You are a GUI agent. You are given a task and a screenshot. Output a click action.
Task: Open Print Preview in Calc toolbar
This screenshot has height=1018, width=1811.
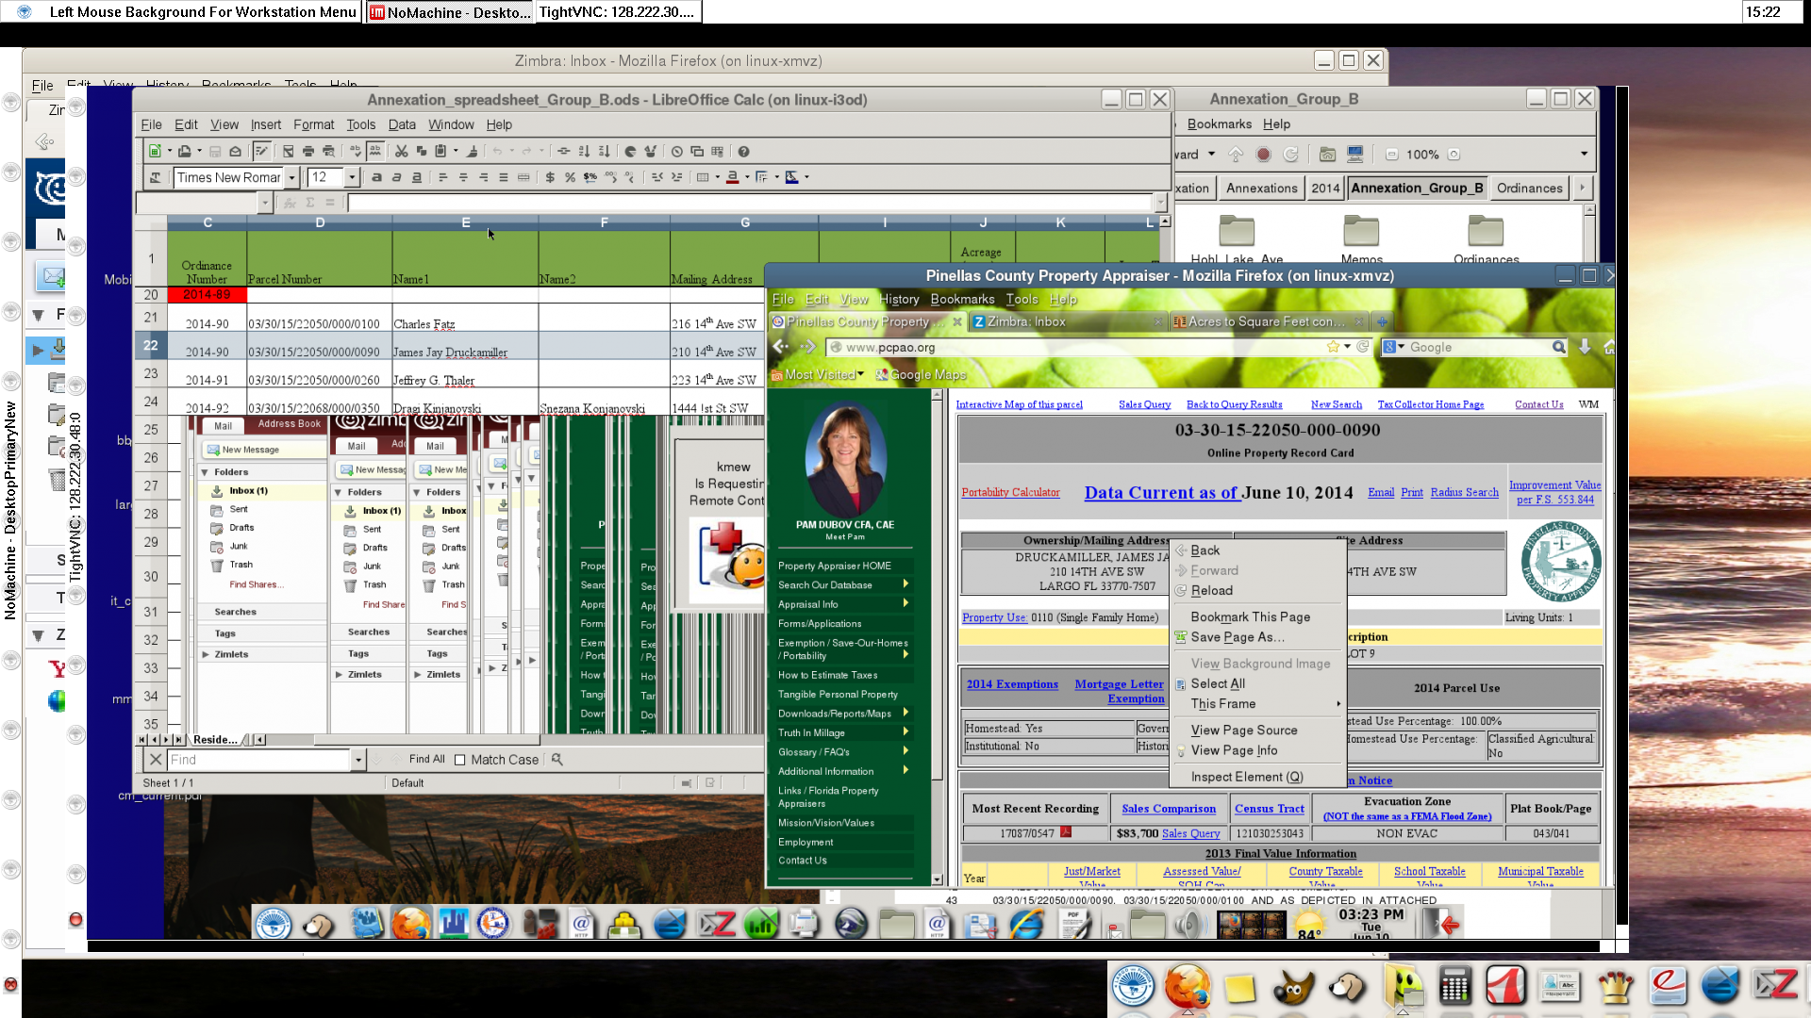point(328,151)
